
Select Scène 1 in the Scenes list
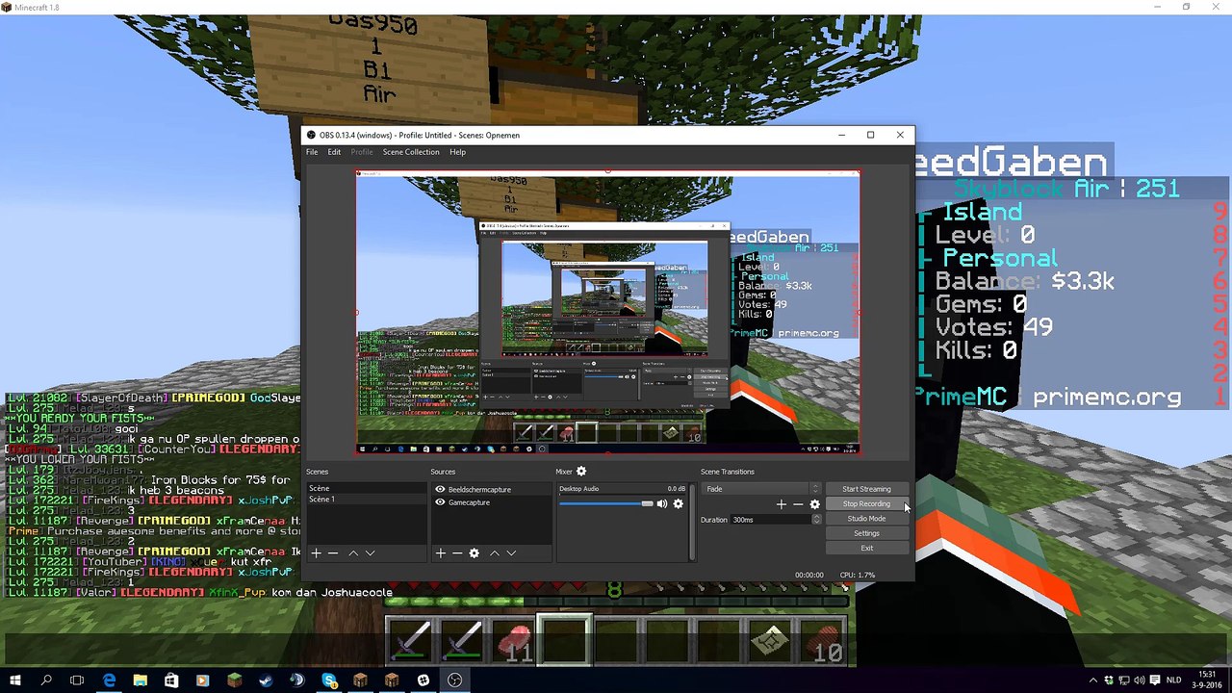point(366,500)
